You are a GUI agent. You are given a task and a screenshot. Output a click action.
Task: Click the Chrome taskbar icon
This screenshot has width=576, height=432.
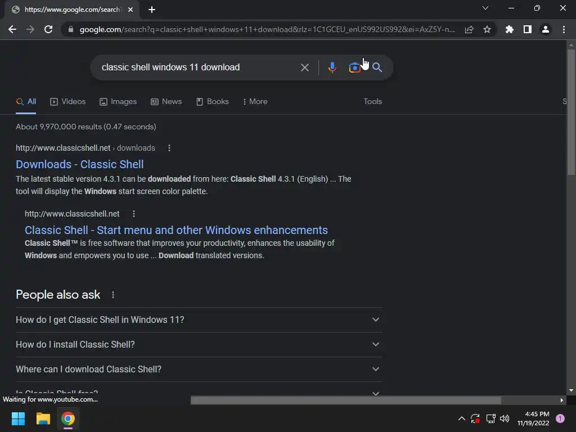click(68, 418)
